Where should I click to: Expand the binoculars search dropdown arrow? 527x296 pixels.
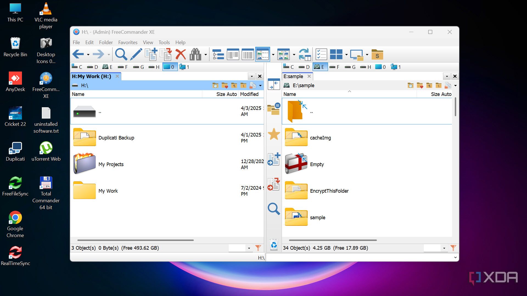(206, 55)
